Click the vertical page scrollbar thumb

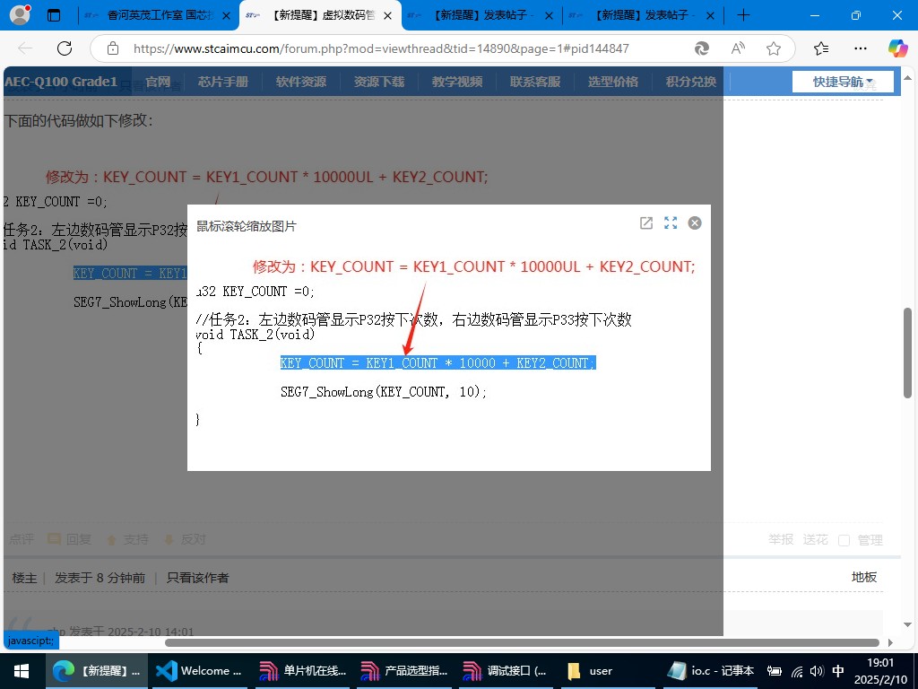pyautogui.click(x=907, y=353)
